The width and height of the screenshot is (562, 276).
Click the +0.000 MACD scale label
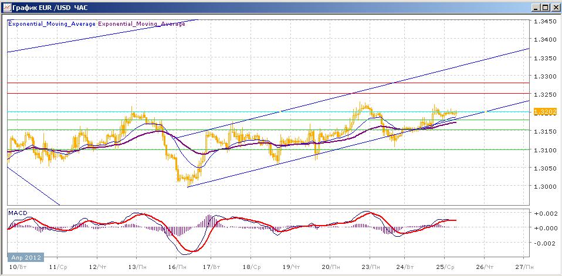545,228
